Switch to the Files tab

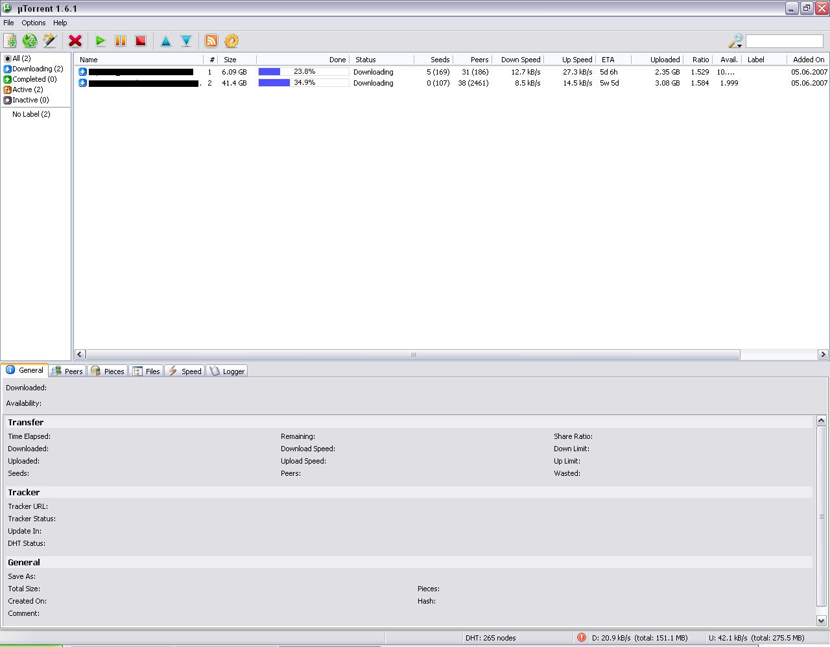pyautogui.click(x=146, y=371)
